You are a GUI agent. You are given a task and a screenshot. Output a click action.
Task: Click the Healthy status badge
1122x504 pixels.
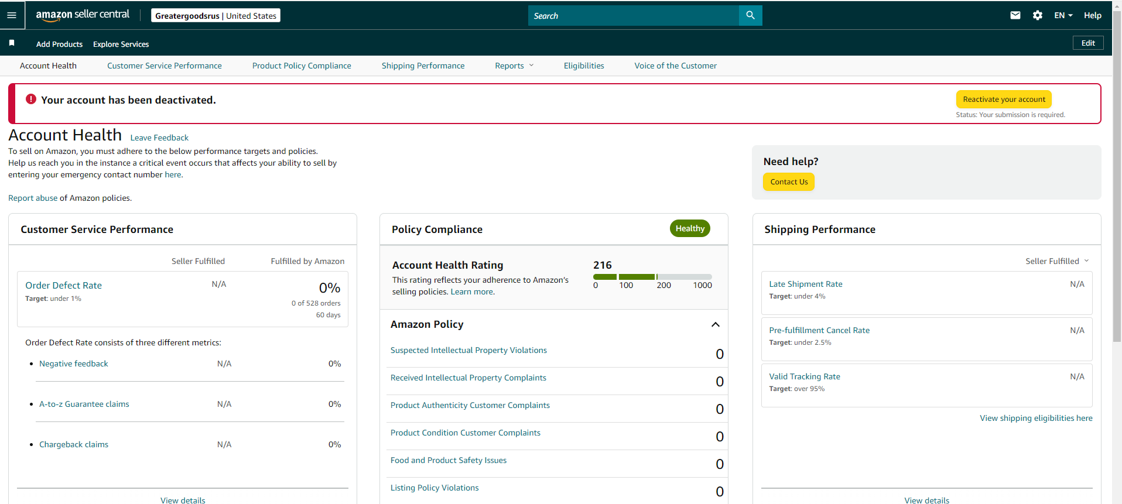pyautogui.click(x=690, y=228)
